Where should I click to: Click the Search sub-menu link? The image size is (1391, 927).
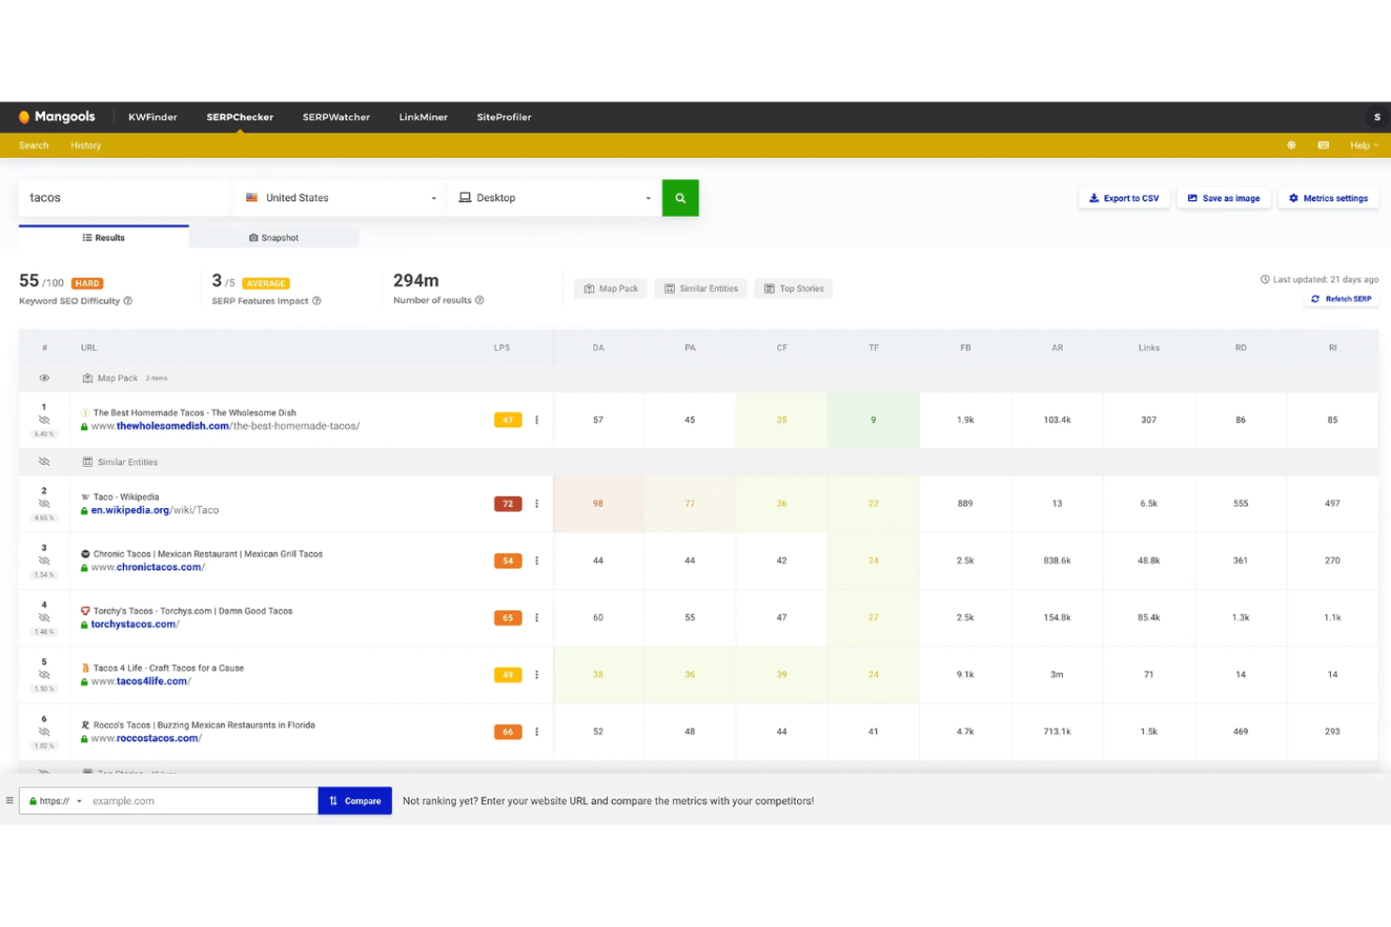click(34, 146)
